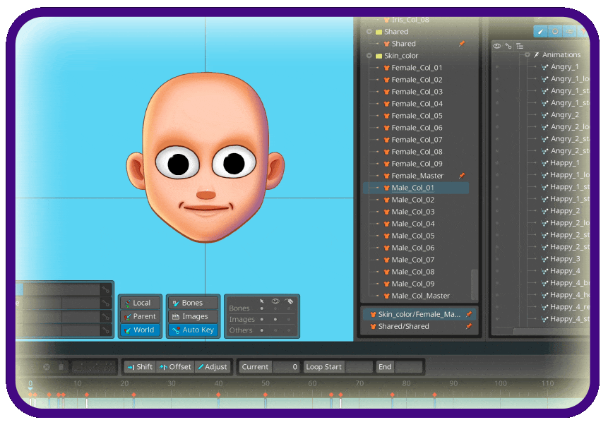Image resolution: width=608 pixels, height=427 pixels.
Task: Click the keyframe diamond at frame 50
Action: click(x=266, y=395)
